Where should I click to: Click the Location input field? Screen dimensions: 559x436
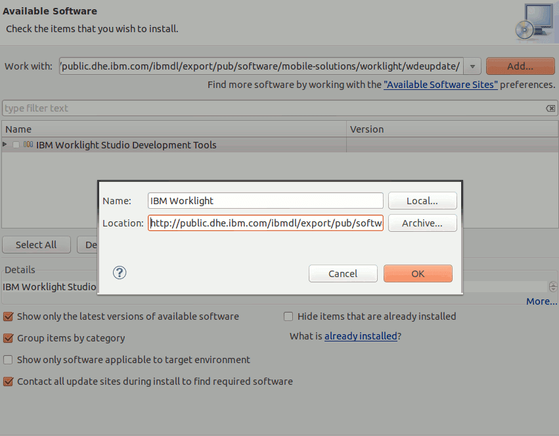tap(265, 223)
